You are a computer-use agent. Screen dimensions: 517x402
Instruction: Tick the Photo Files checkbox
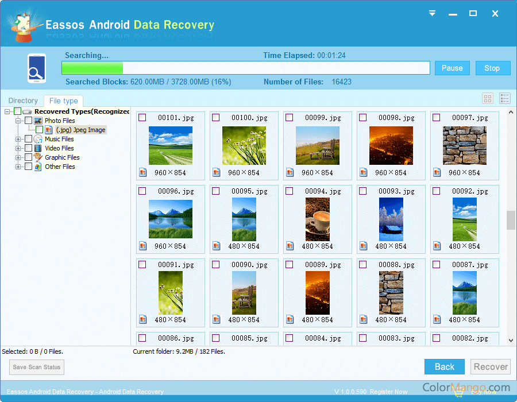[x=28, y=121]
